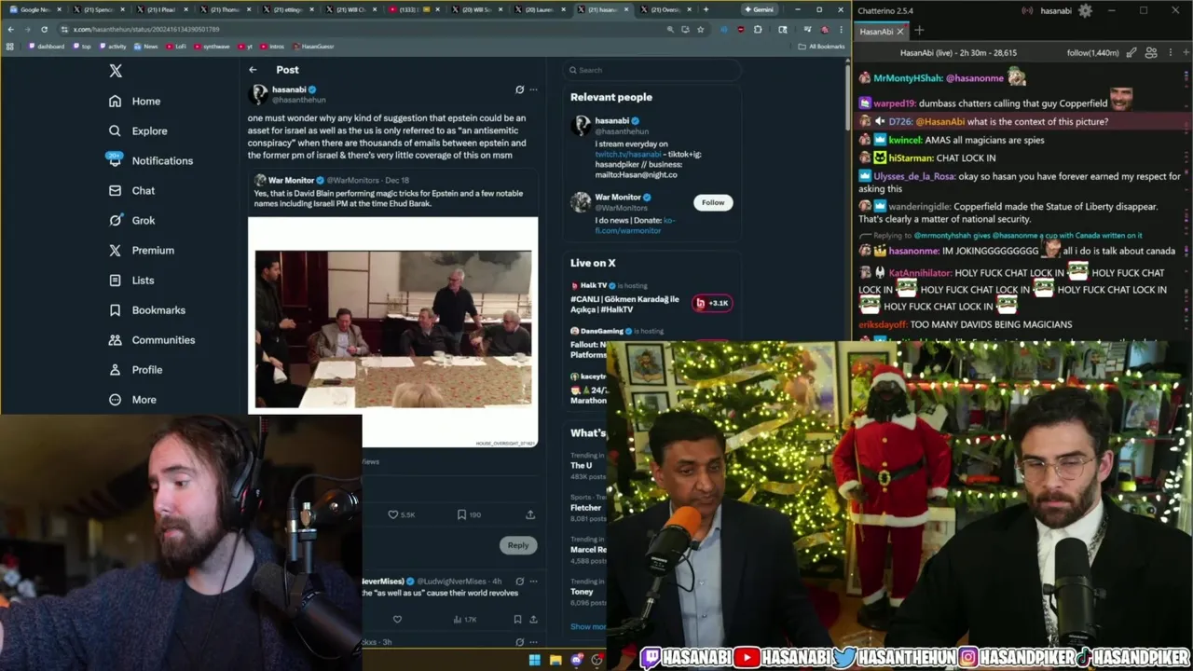This screenshot has width=1193, height=671.
Task: Open Explore in the X sidebar
Action: (138, 130)
